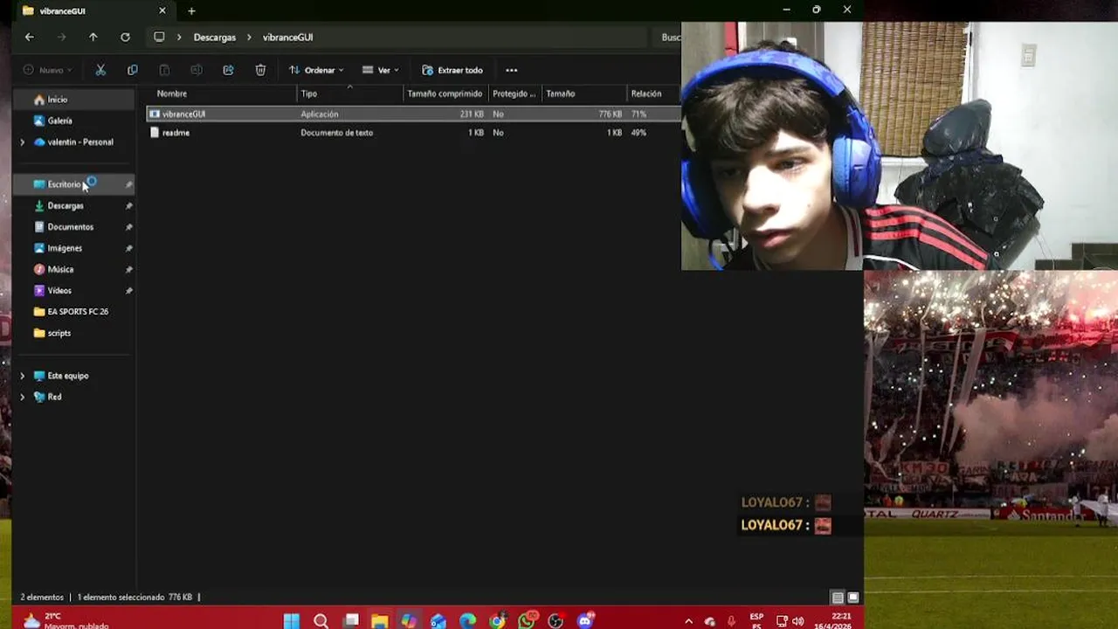Open Imágenes in quick access
The image size is (1118, 629).
tap(74, 248)
